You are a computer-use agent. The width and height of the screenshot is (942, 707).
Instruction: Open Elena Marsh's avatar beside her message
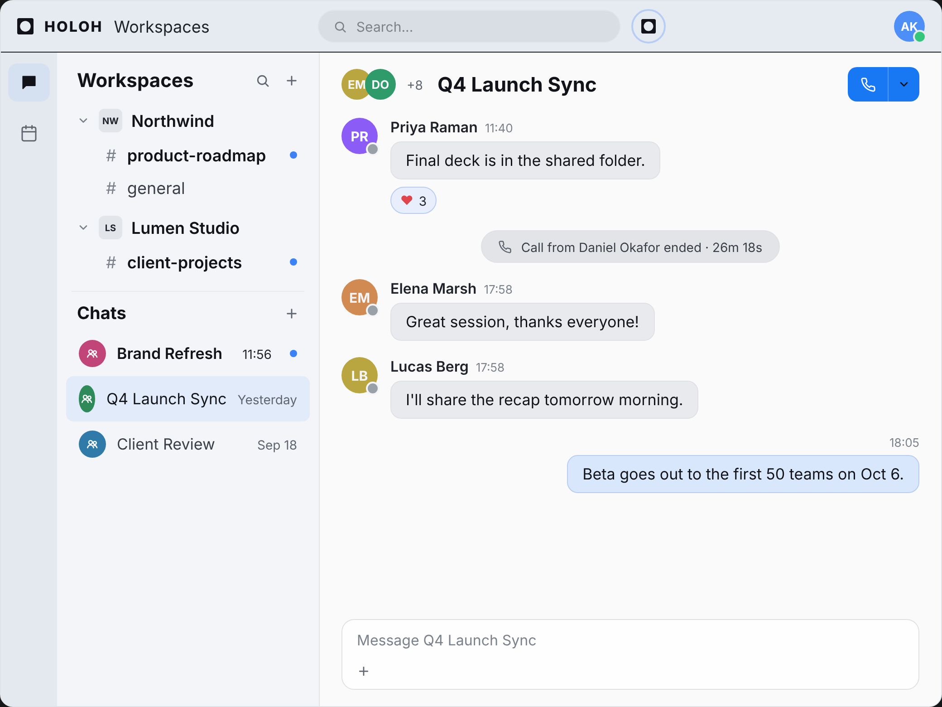(360, 297)
